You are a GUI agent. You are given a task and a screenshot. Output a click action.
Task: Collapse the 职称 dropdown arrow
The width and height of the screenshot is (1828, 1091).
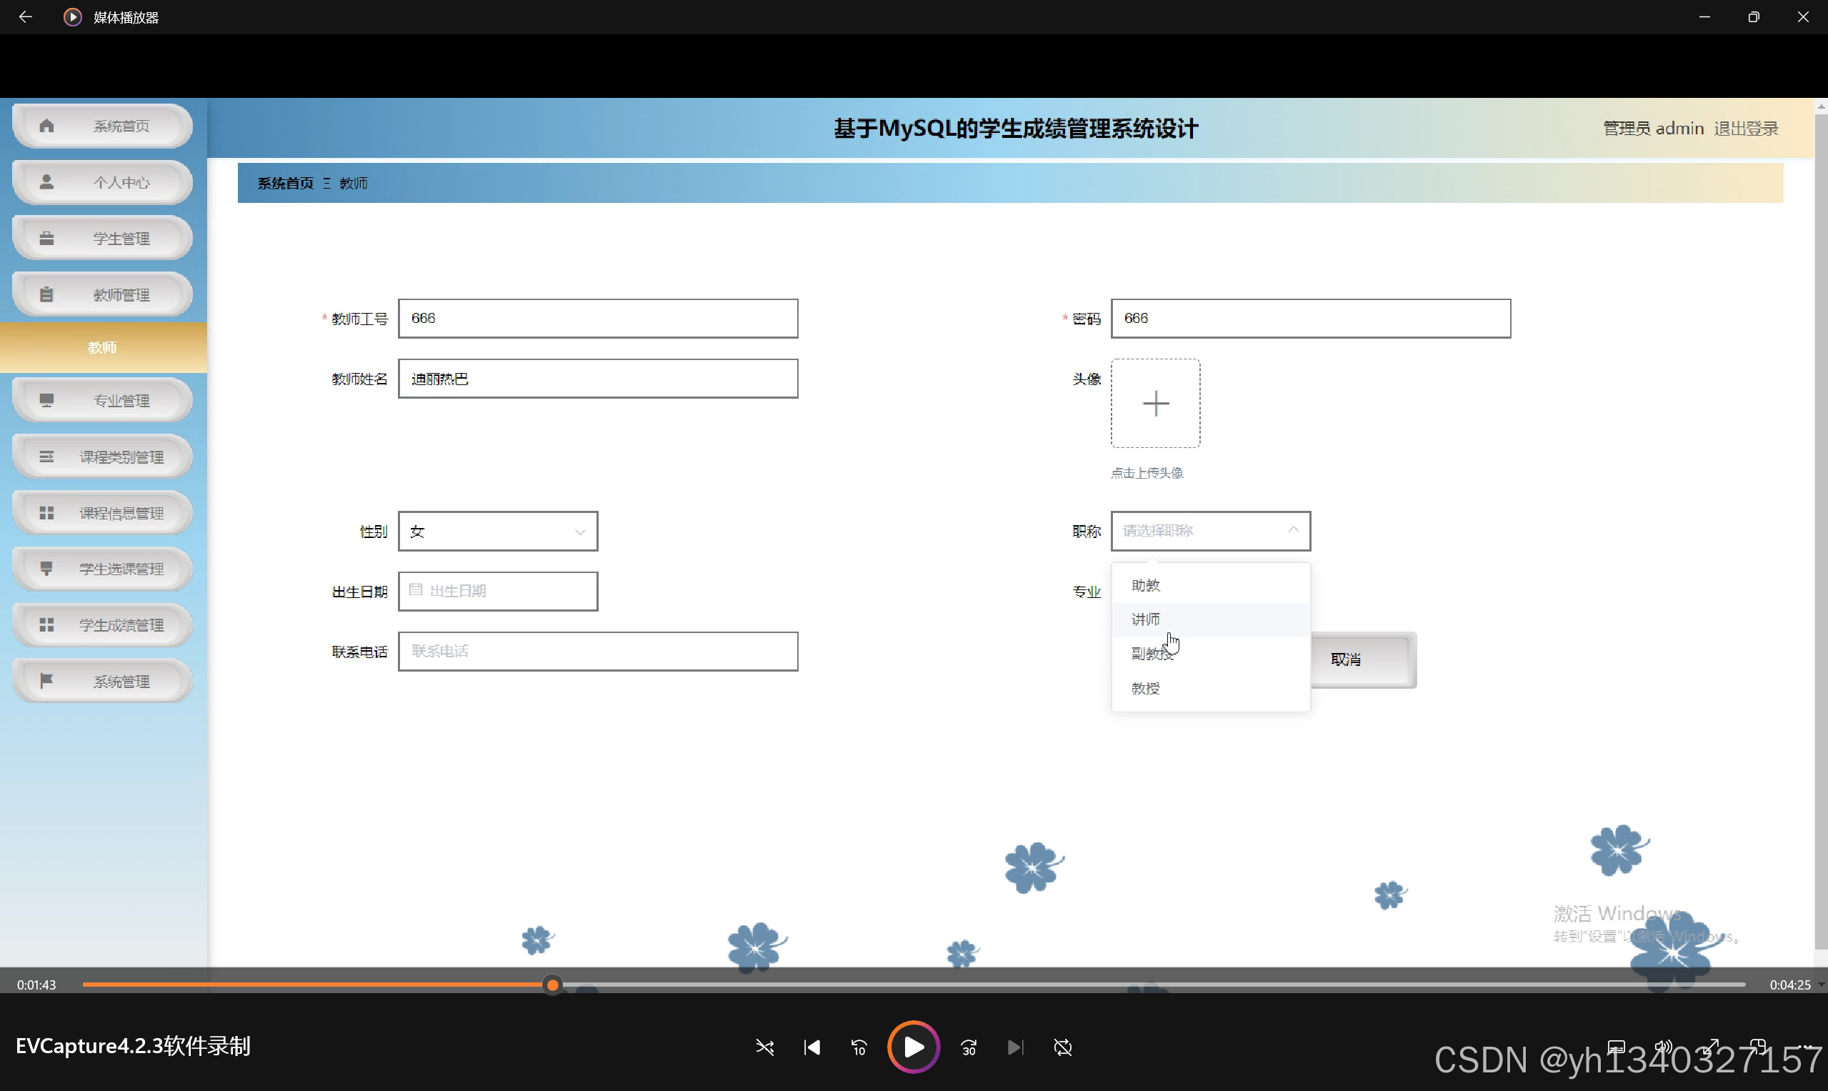tap(1293, 530)
